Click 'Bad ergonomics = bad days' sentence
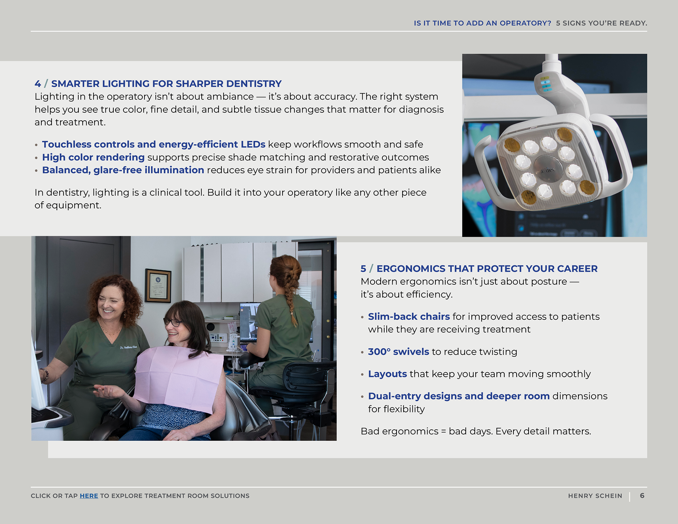 point(475,431)
